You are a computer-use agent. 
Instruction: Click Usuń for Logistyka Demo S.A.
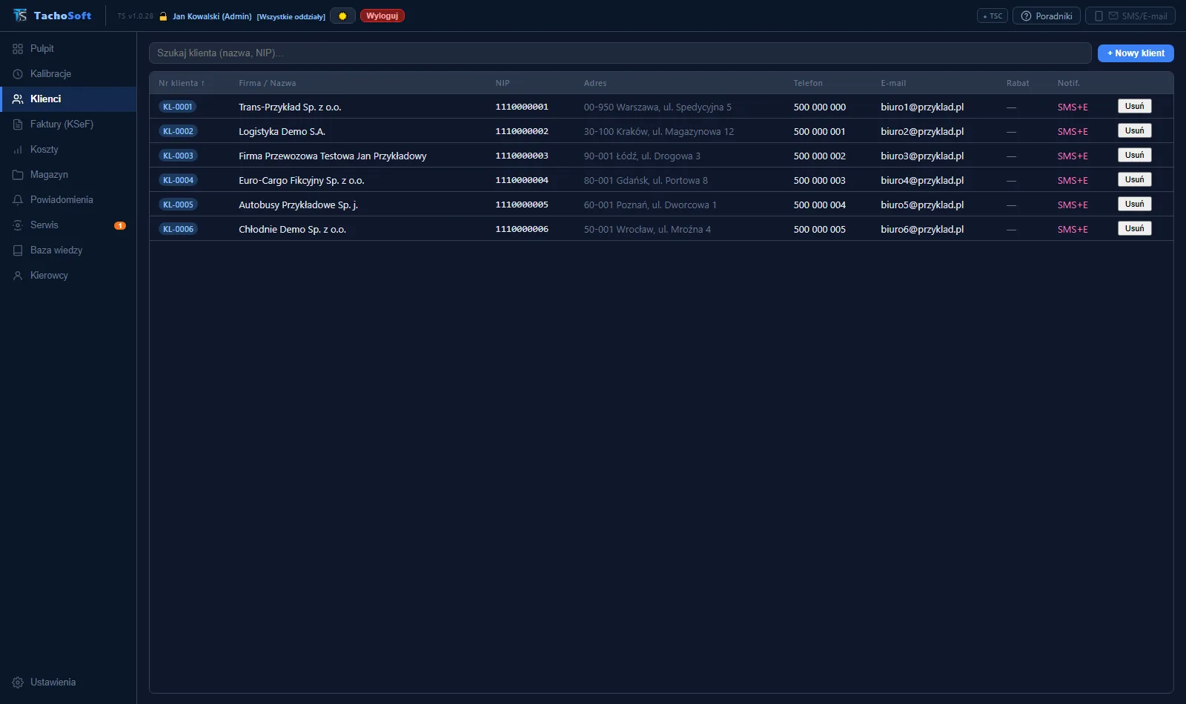click(x=1134, y=130)
